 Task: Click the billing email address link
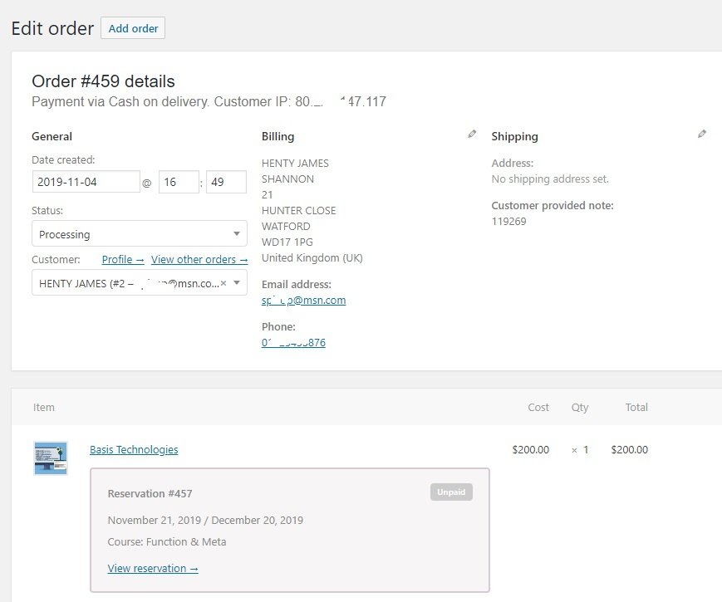303,301
